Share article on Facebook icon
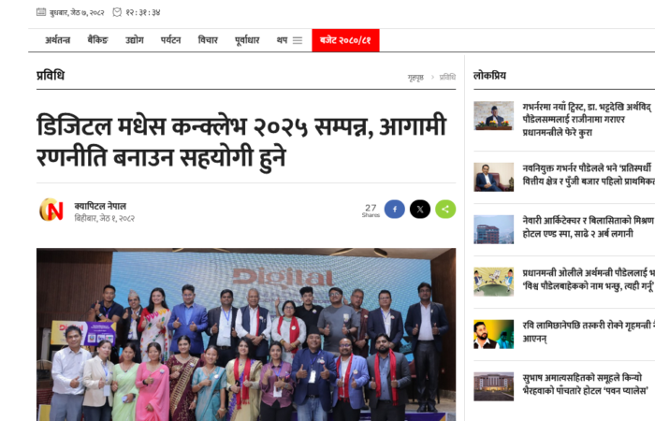Viewport: 655px width, 421px height. click(394, 210)
